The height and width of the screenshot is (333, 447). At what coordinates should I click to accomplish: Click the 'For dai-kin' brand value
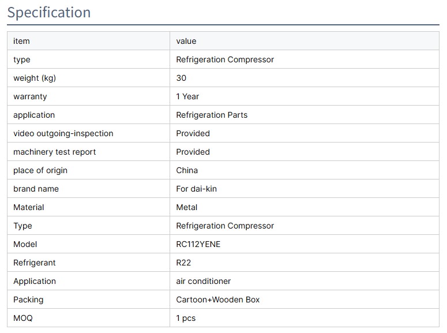click(x=197, y=189)
